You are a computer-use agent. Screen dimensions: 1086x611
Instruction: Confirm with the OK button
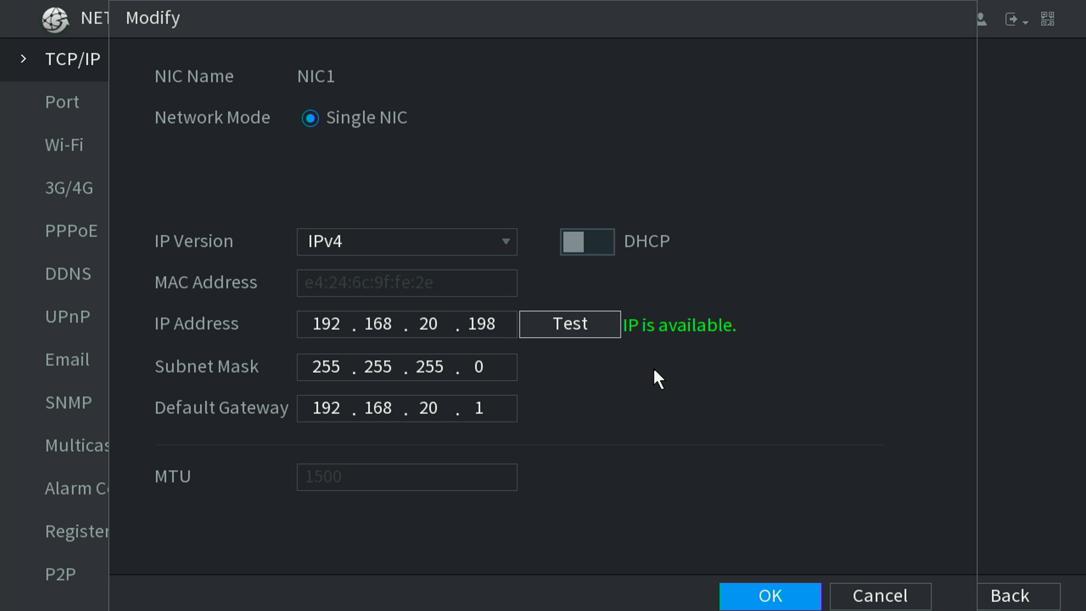pos(770,596)
